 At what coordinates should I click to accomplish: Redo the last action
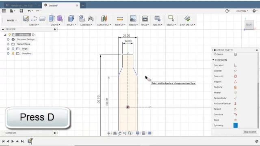pos(37,11)
